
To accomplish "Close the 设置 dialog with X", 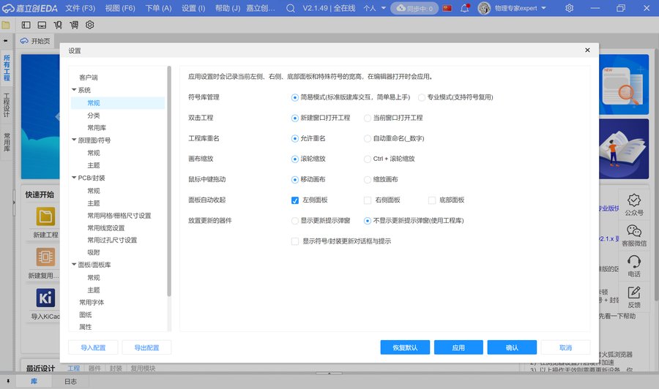I will (587, 50).
